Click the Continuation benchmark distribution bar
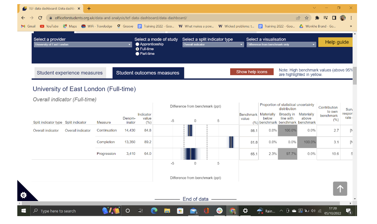The width and height of the screenshot is (377, 224). click(190, 130)
